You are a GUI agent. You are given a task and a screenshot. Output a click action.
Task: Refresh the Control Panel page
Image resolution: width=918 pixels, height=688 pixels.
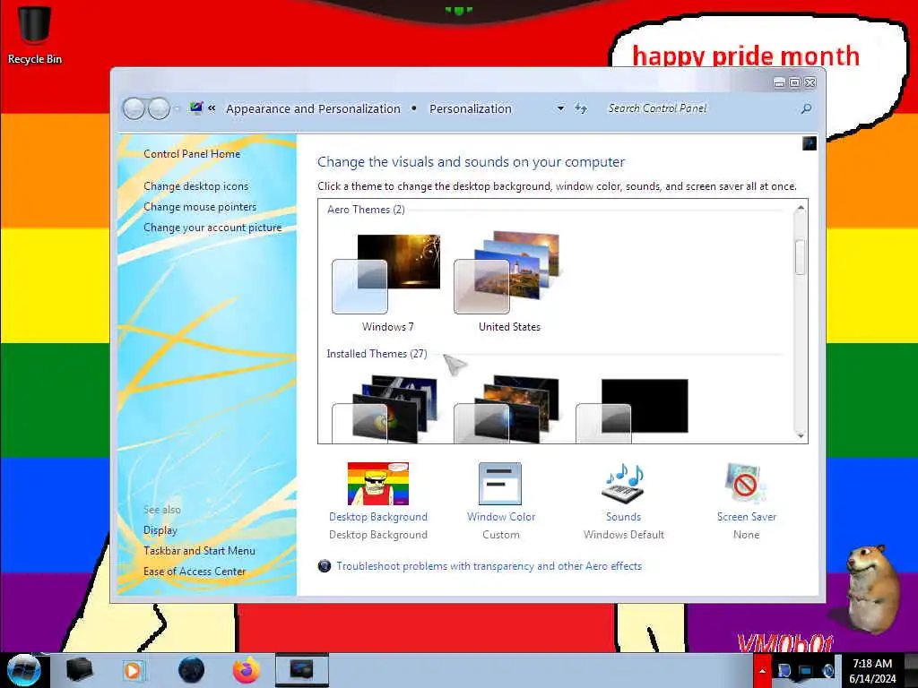(581, 108)
